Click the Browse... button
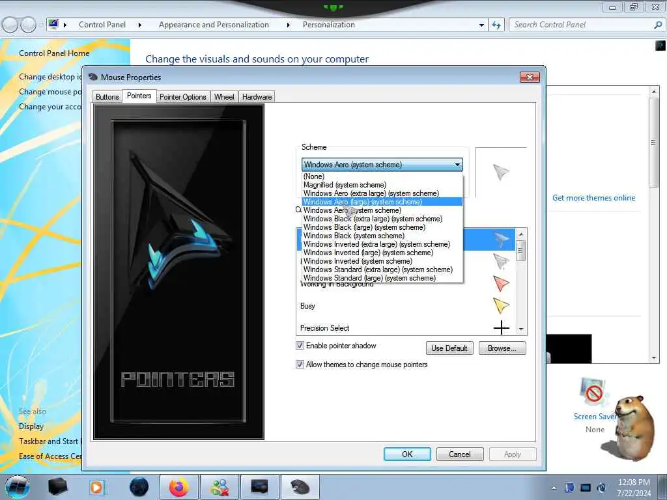Image resolution: width=667 pixels, height=500 pixels. pyautogui.click(x=502, y=348)
